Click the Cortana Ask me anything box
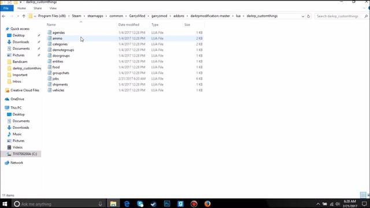This screenshot has height=208, width=370. [x=58, y=204]
